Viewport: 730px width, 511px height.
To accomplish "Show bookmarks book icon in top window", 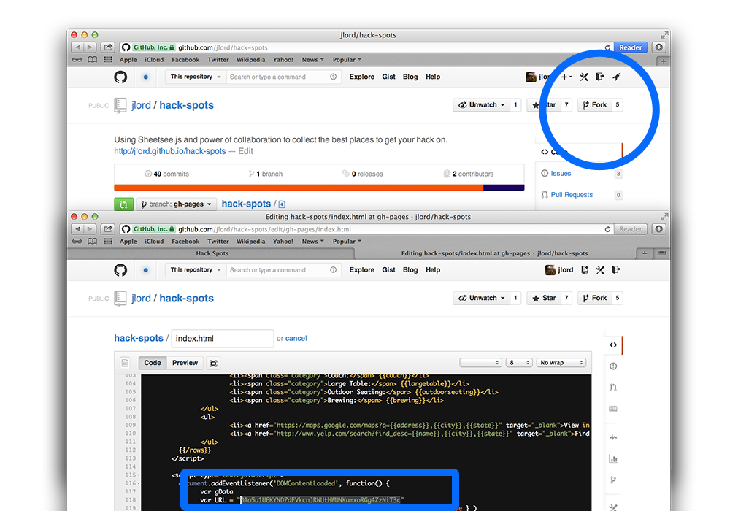I will pyautogui.click(x=93, y=60).
